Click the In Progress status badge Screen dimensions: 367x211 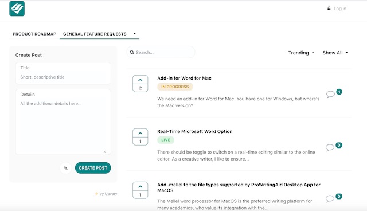tap(175, 87)
